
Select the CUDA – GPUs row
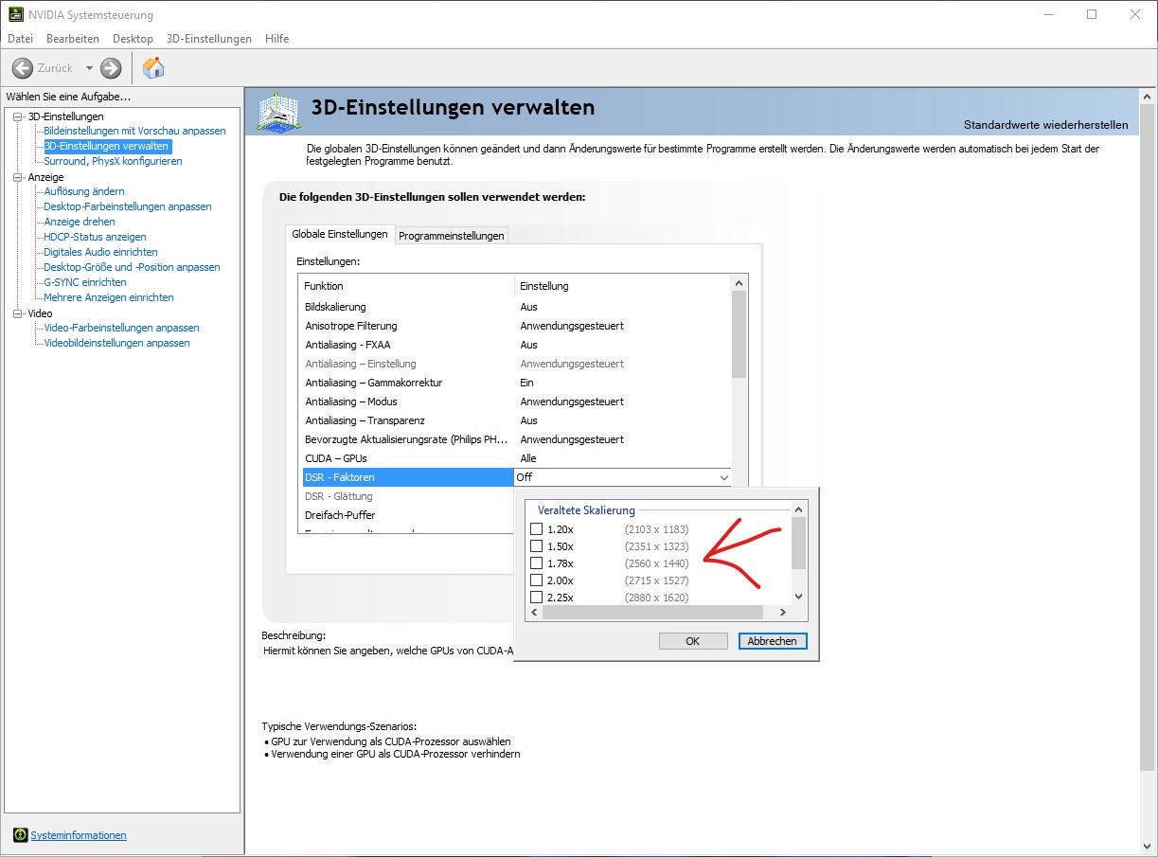(515, 458)
